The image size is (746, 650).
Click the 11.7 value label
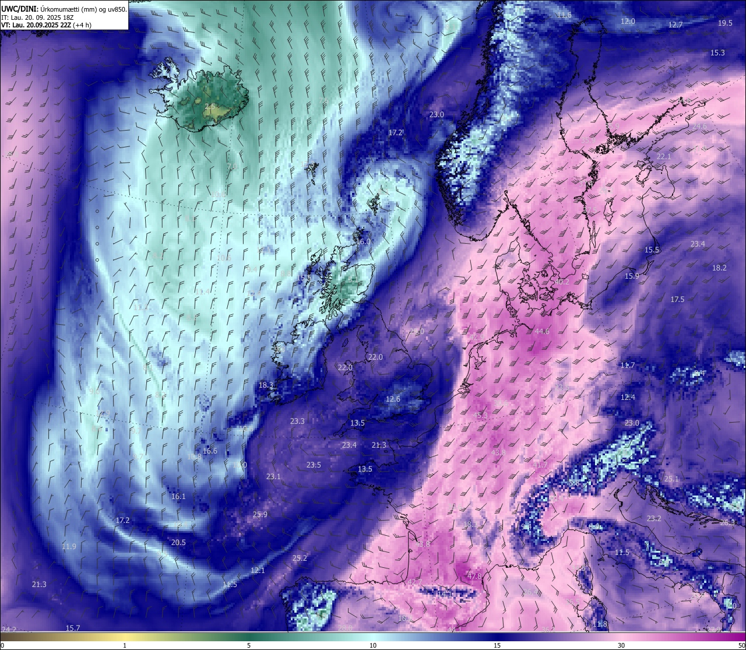(x=627, y=366)
